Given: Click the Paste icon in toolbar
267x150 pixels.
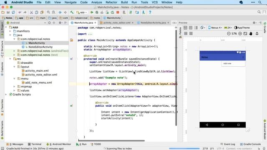Looking at the screenshot, I should coord(42,12).
